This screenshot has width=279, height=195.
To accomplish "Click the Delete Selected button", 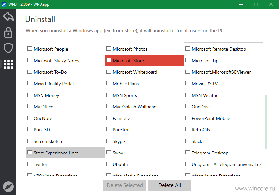I will pyautogui.click(x=125, y=185).
